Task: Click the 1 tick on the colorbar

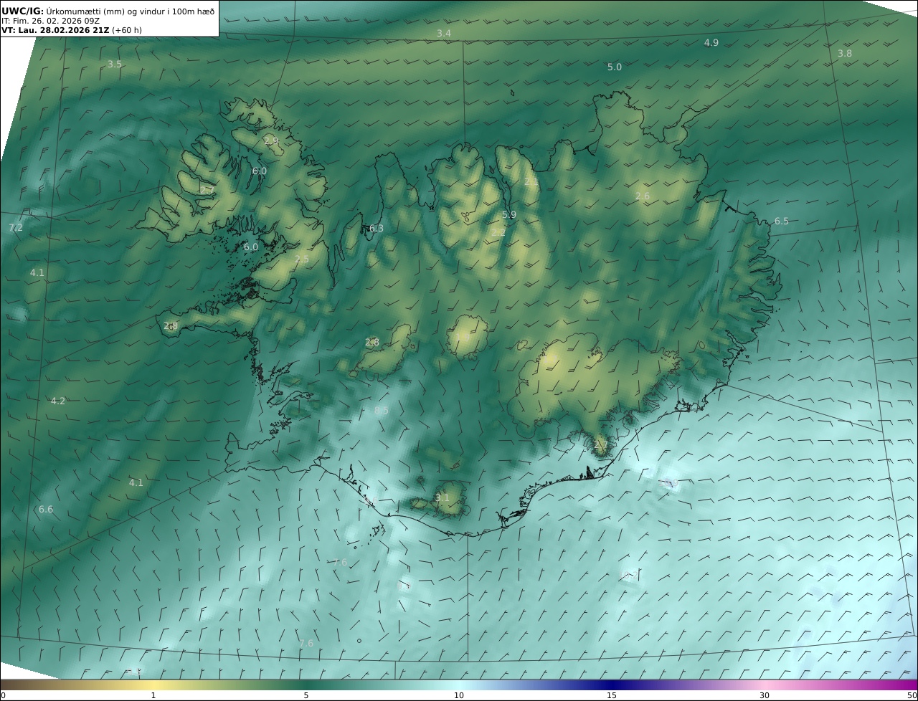Action: click(153, 695)
